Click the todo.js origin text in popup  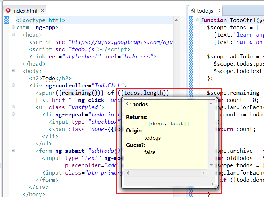pos(152,138)
